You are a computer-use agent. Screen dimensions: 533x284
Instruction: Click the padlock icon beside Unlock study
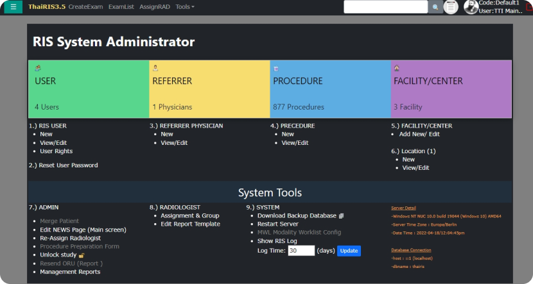[82, 255]
